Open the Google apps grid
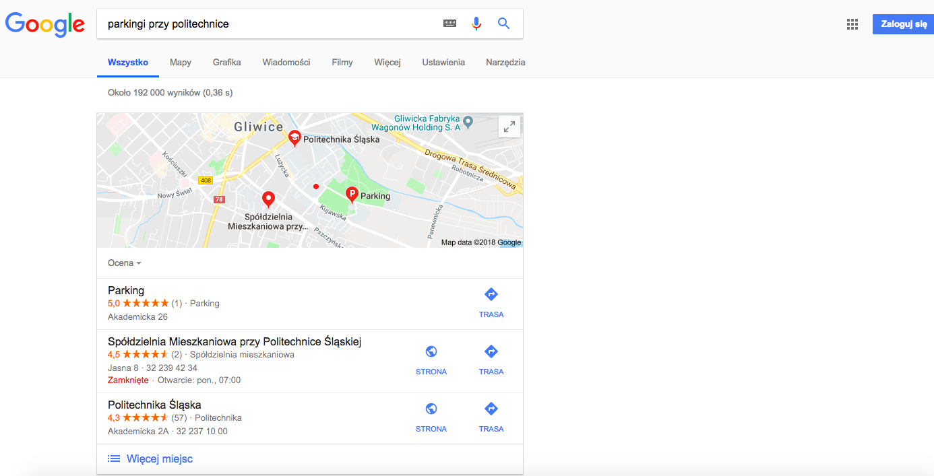The image size is (934, 476). pyautogui.click(x=852, y=24)
